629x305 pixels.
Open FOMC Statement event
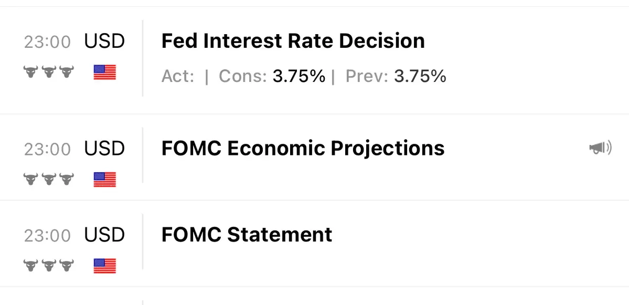coord(247,234)
